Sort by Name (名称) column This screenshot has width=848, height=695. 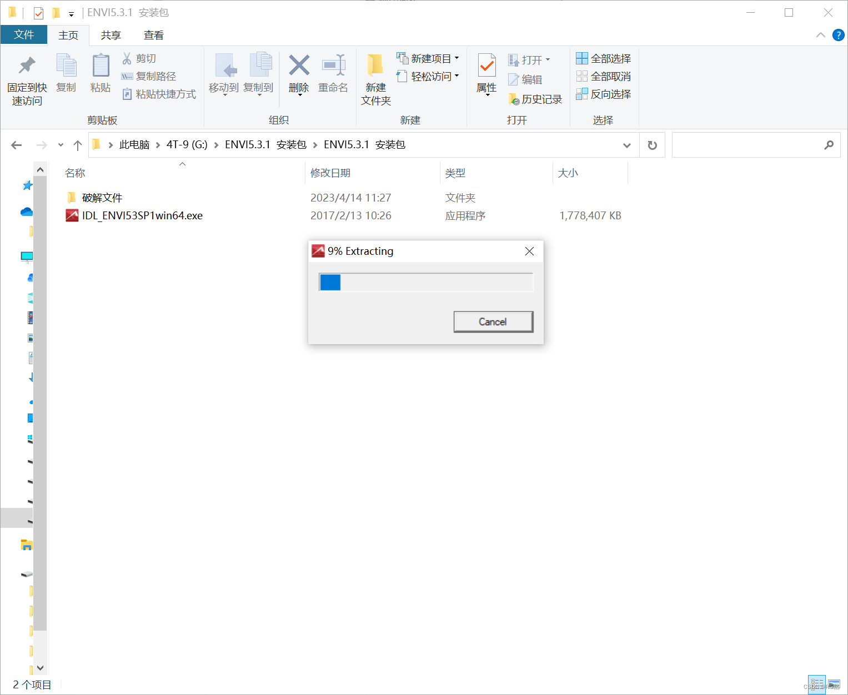pos(75,173)
